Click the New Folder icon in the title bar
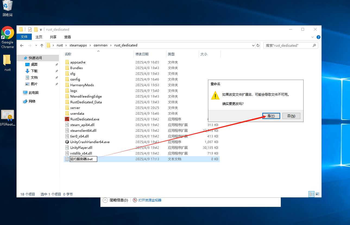 click(36, 29)
